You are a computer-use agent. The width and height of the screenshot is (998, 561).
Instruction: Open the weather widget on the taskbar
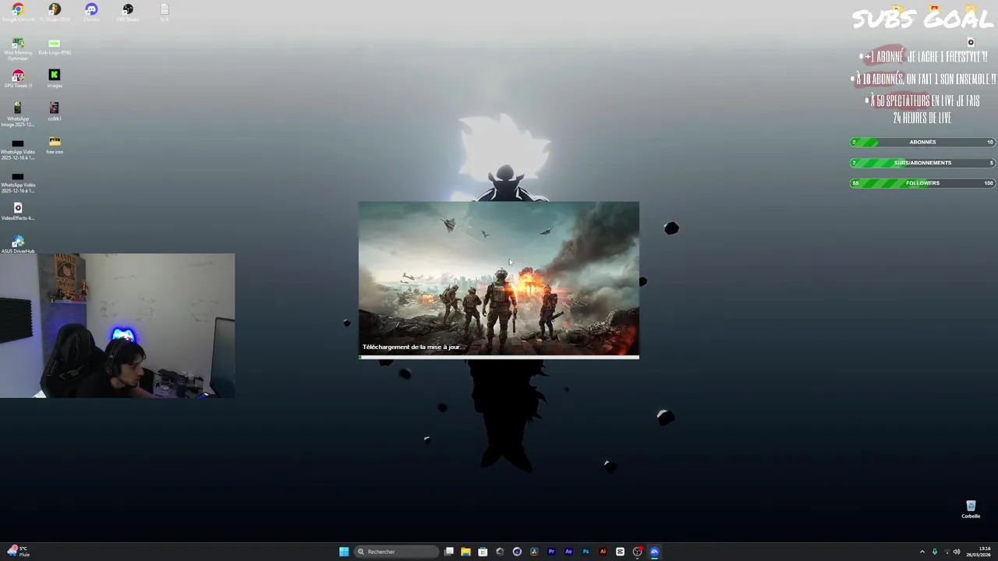[19, 552]
